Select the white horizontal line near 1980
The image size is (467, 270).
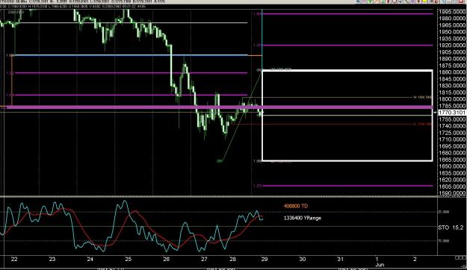(x=131, y=22)
